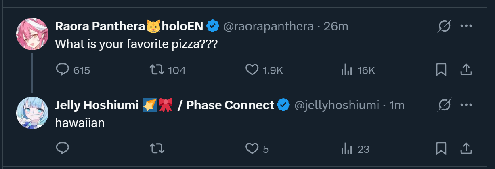Open Raora Panthera's profile avatar
495x169 pixels.
click(x=32, y=34)
